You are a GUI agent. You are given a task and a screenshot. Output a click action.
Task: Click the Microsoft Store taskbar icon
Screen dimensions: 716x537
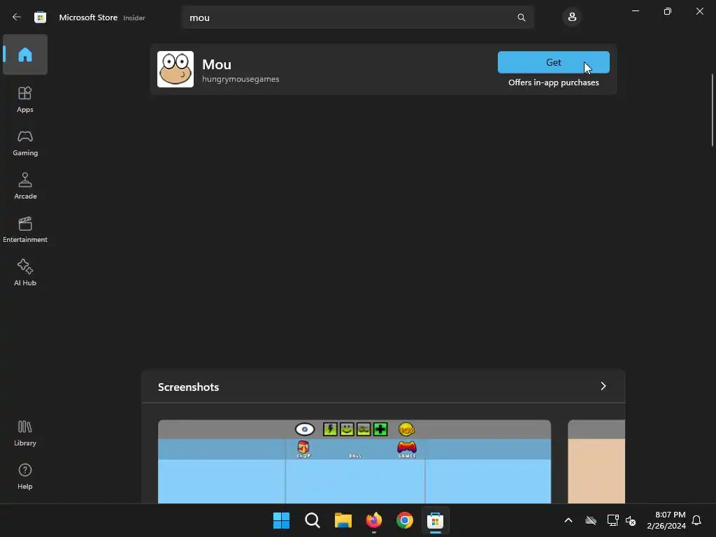tap(435, 520)
